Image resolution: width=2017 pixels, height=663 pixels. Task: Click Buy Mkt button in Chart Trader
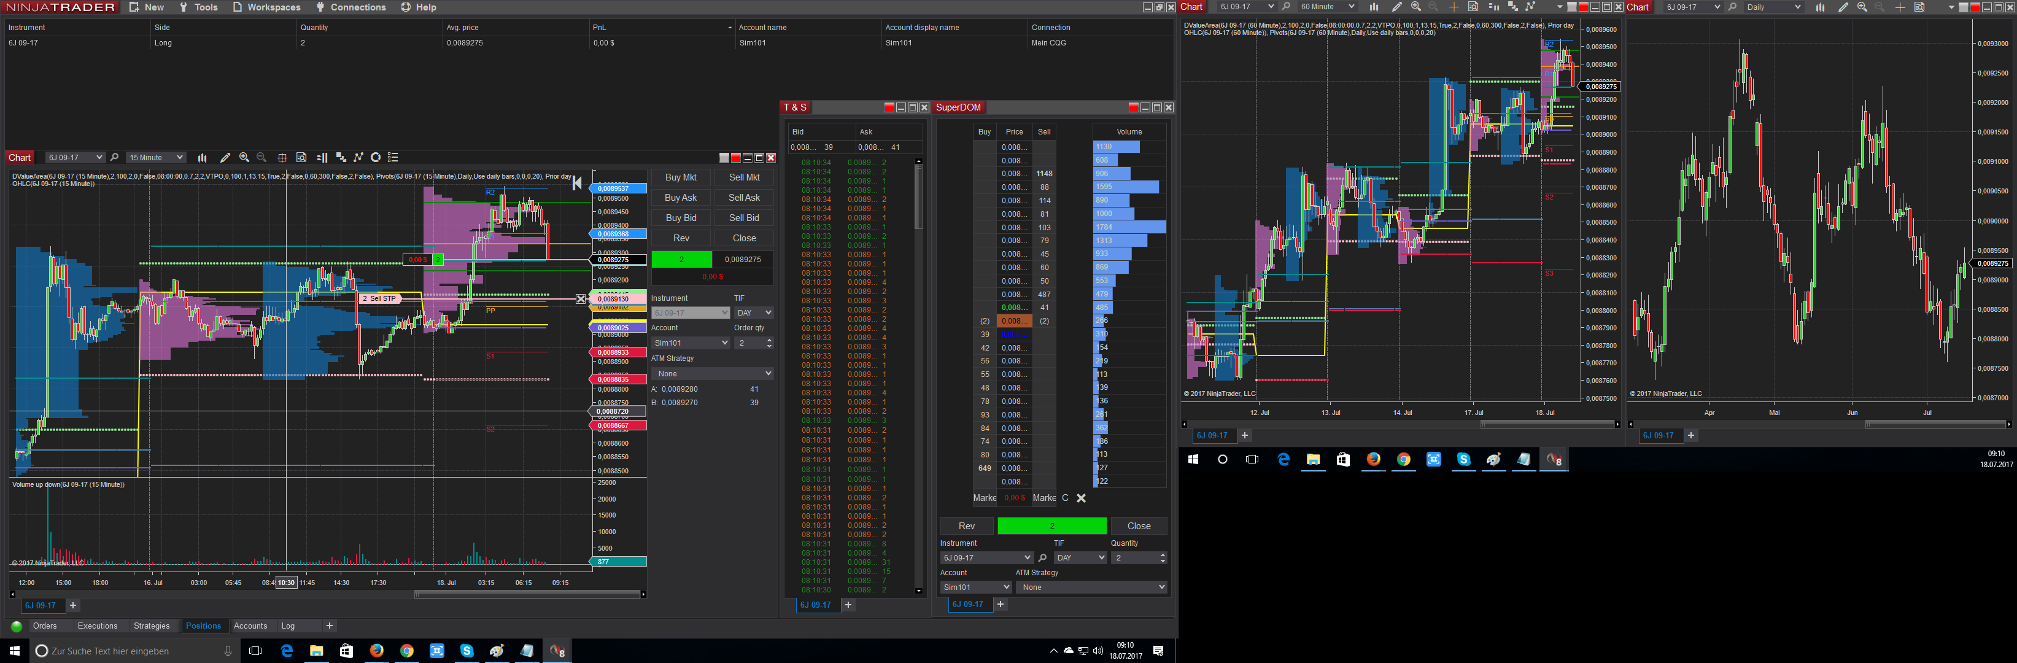click(x=681, y=177)
